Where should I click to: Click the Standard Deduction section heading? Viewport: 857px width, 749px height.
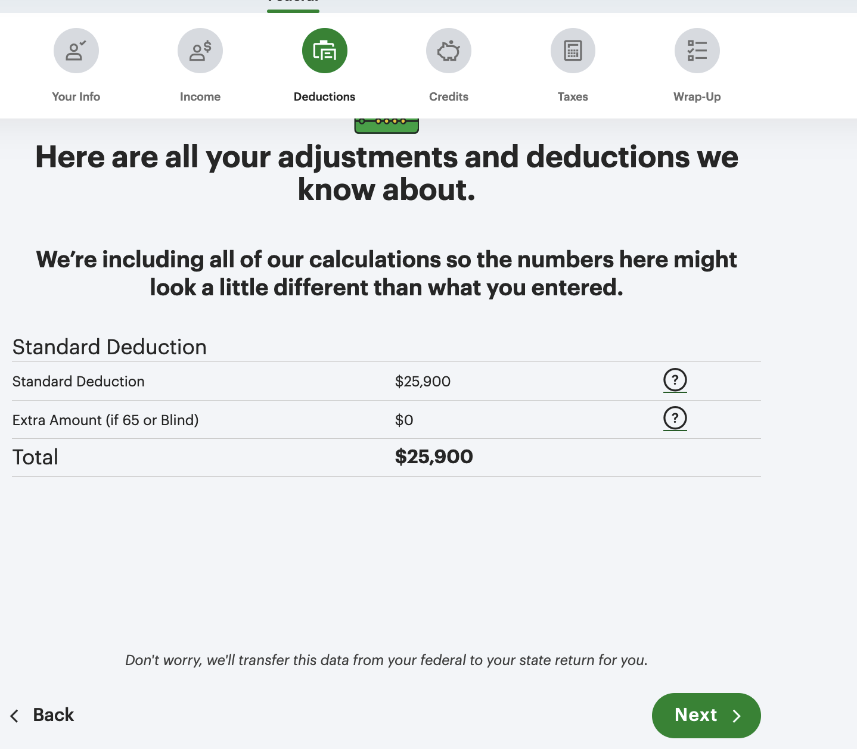click(110, 347)
